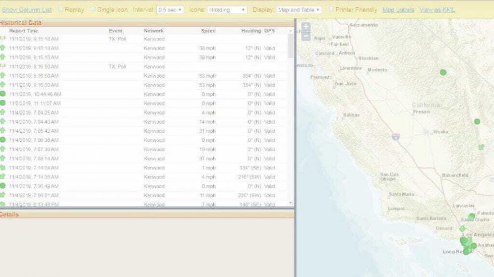
Task: Click the map zoom in plus button
Action: tap(305, 27)
